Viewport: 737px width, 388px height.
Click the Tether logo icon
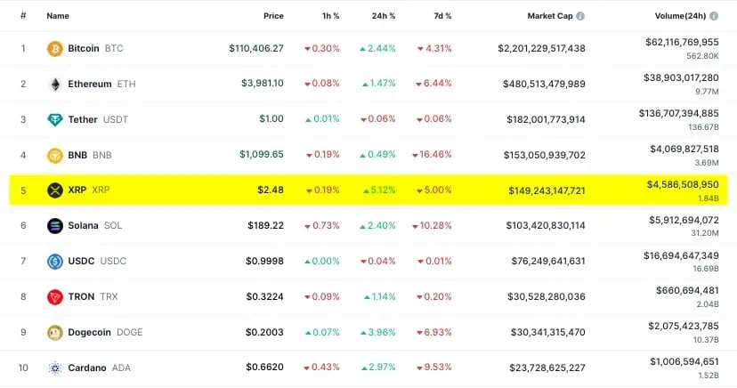(54, 119)
